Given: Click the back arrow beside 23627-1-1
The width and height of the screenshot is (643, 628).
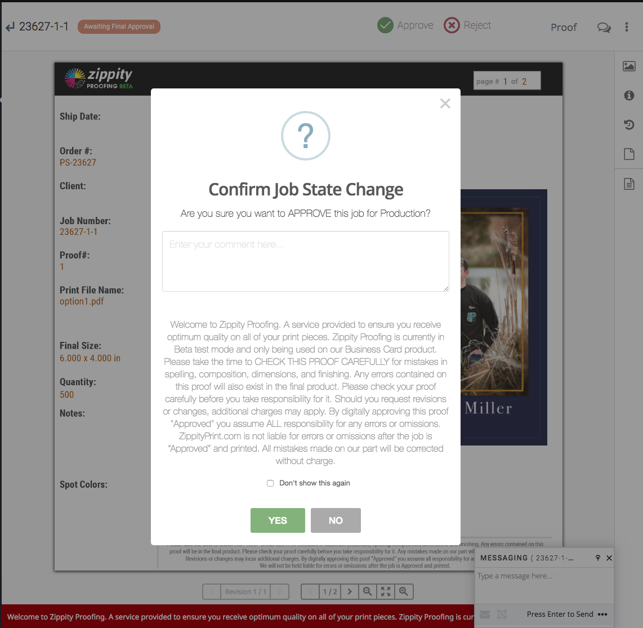Looking at the screenshot, I should (x=10, y=27).
